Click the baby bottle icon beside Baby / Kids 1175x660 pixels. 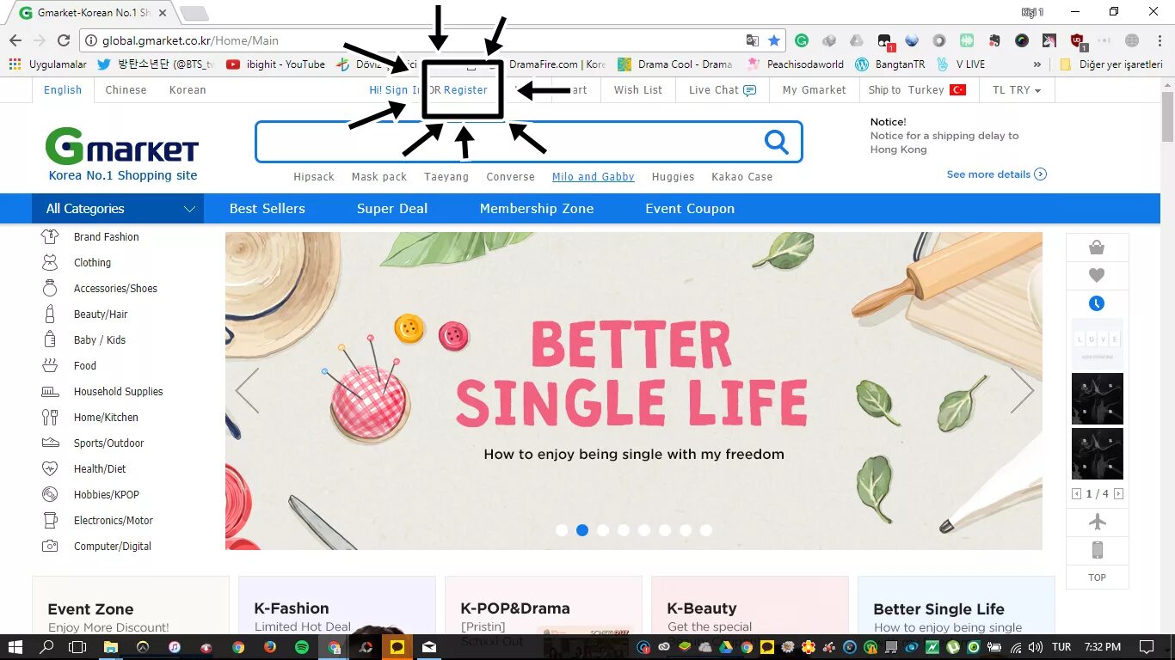point(50,339)
